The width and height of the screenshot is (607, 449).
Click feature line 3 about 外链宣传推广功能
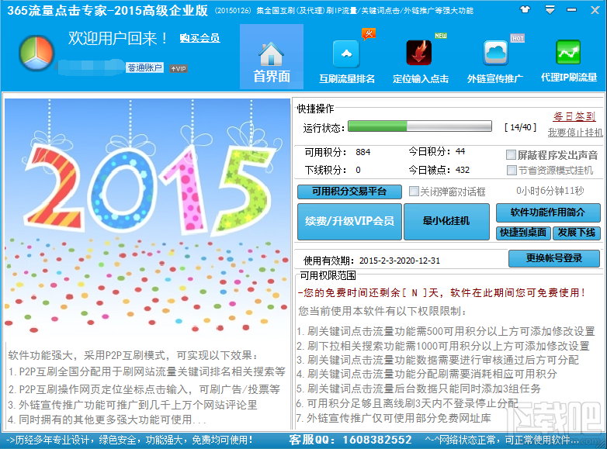coord(133,405)
